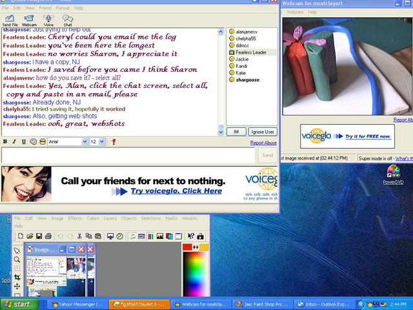Toggle italic text formatting
This screenshot has height=310, width=413.
click(x=14, y=141)
